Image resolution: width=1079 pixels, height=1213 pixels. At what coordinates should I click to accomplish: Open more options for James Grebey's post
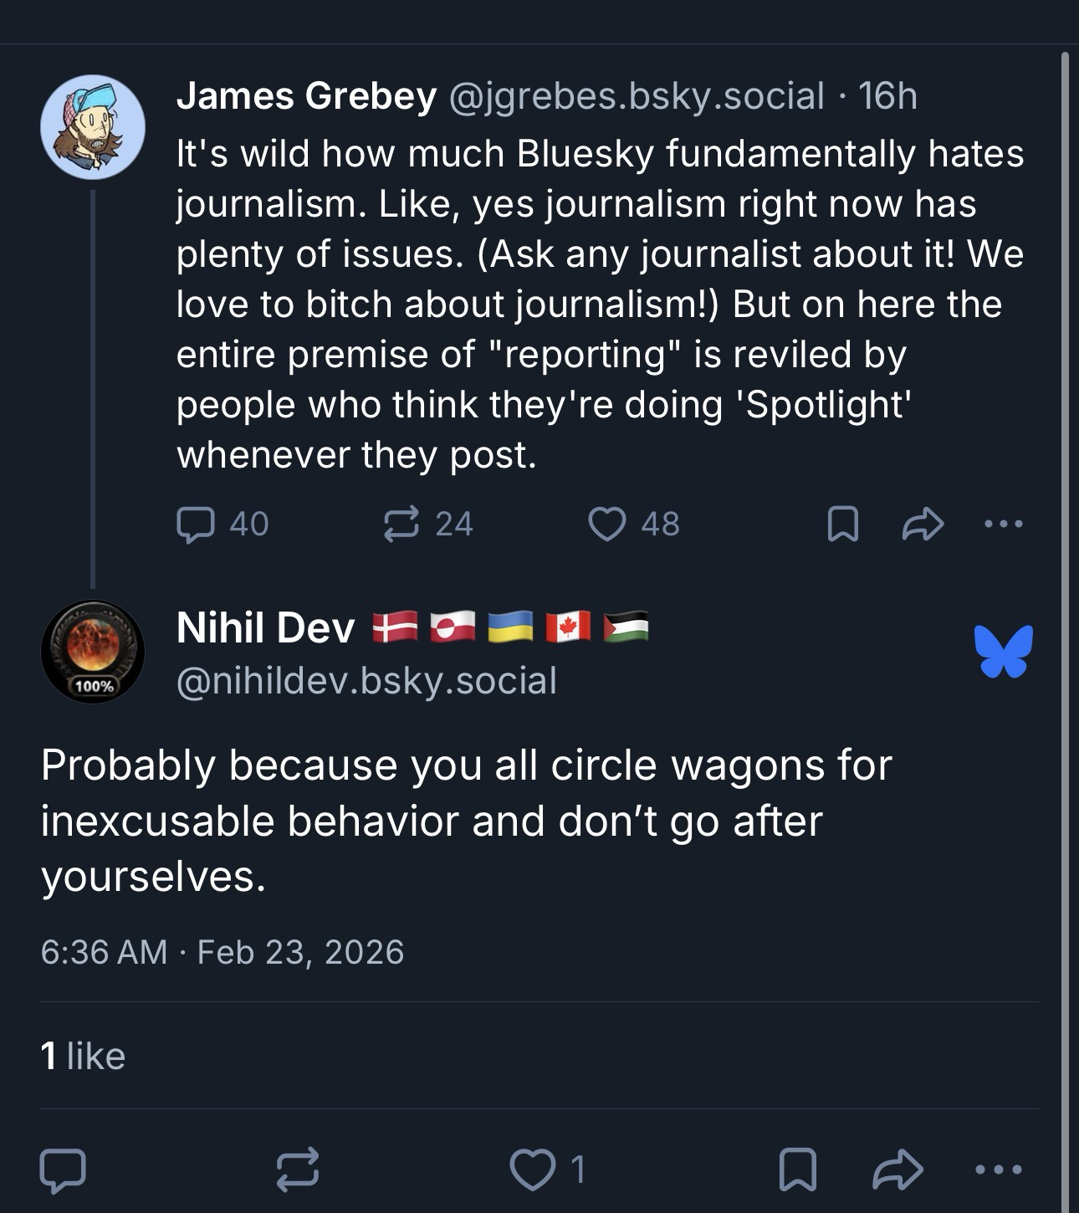pyautogui.click(x=1003, y=525)
